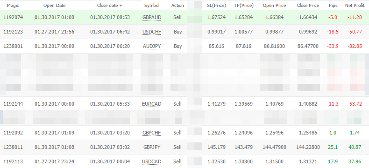The image size is (369, 168).
Task: Sort by Symbol column header
Action: pos(152,6)
